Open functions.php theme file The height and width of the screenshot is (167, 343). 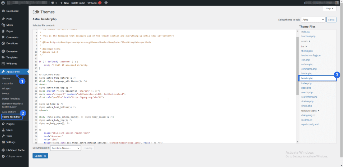pos(308,37)
